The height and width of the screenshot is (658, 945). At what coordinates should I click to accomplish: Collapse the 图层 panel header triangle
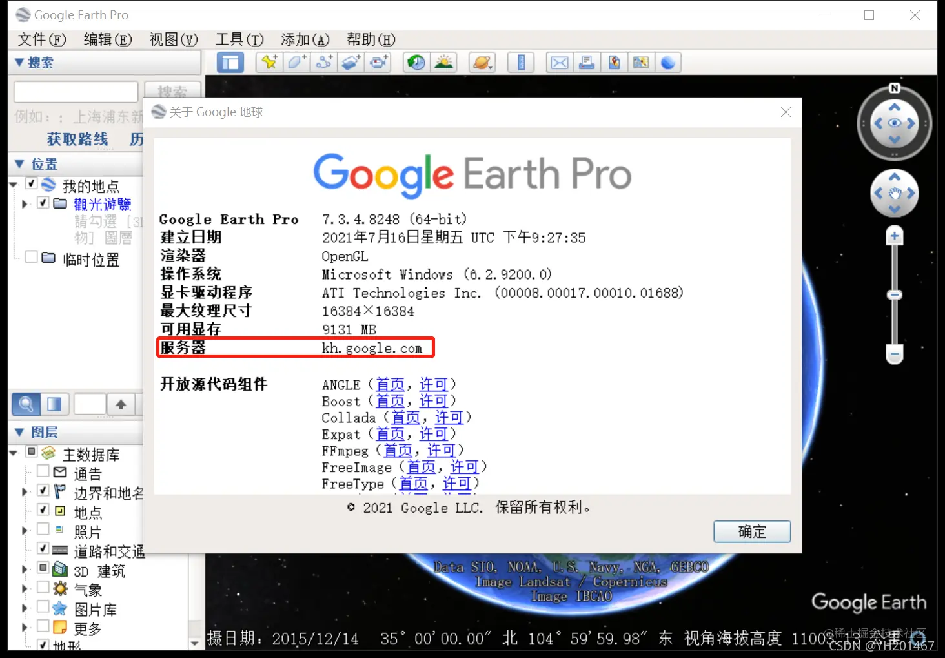coord(19,432)
